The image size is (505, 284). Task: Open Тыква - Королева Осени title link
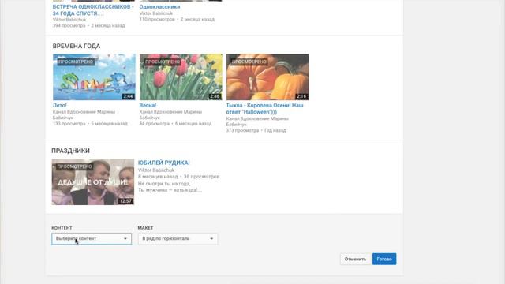pyautogui.click(x=264, y=109)
